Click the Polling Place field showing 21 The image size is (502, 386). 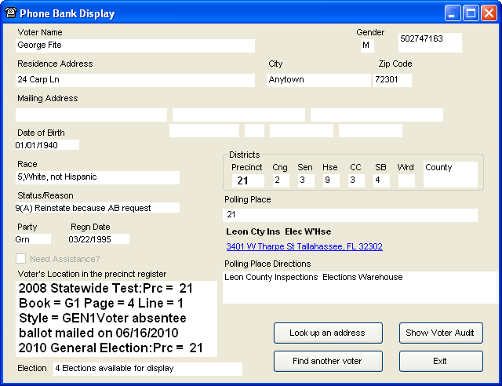pos(351,215)
